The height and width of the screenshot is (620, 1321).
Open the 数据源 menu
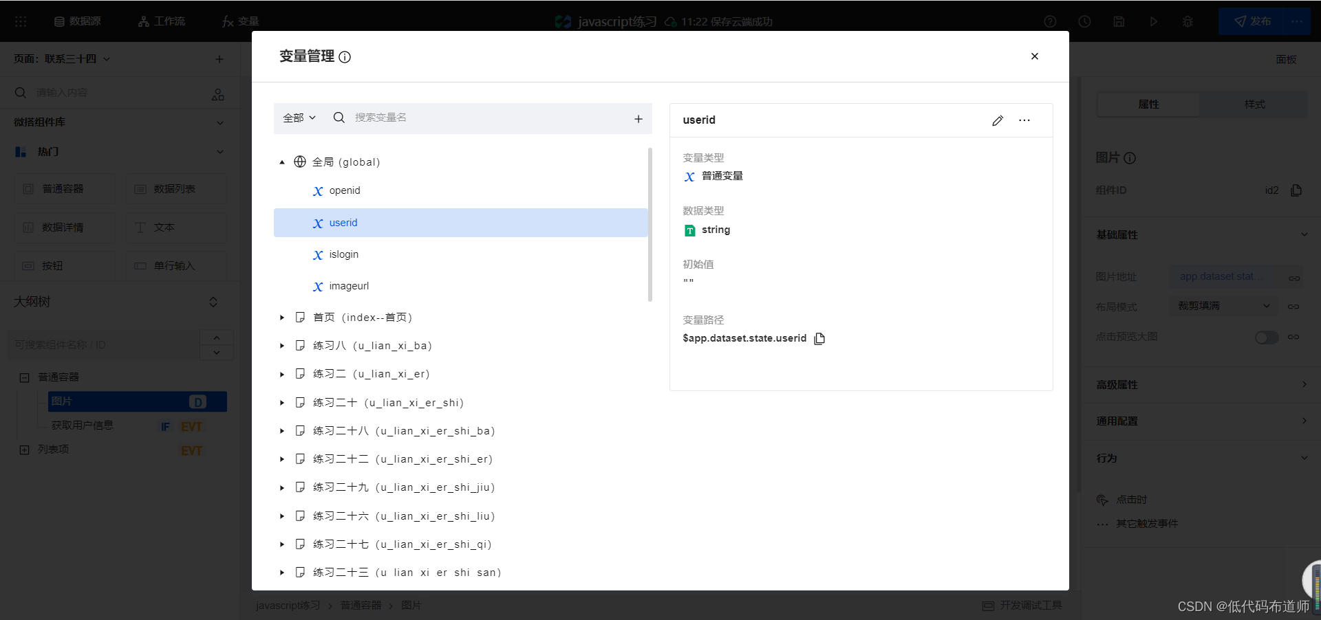tap(78, 21)
